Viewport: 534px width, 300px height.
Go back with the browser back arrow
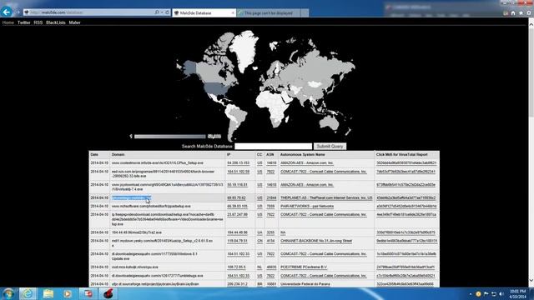coord(7,12)
